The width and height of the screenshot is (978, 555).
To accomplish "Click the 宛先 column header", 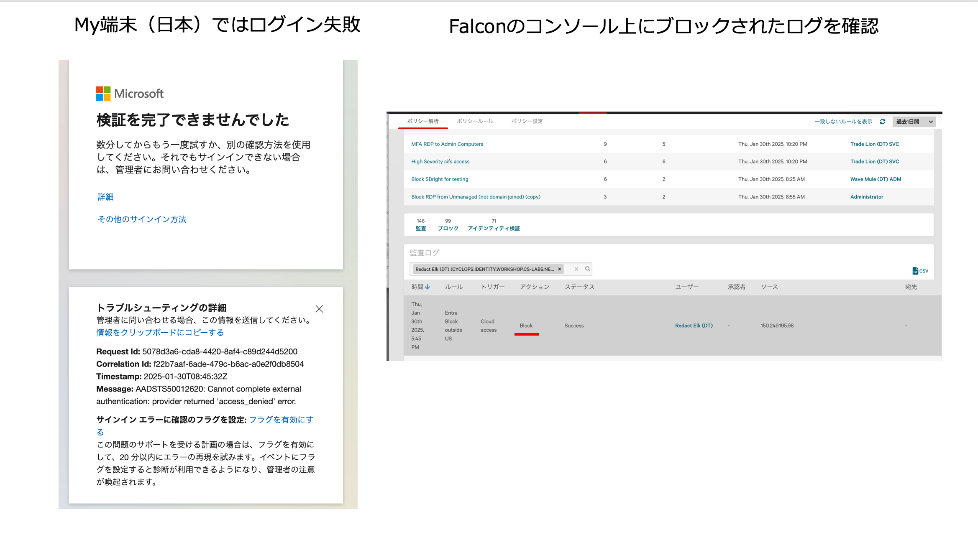I will tap(911, 287).
